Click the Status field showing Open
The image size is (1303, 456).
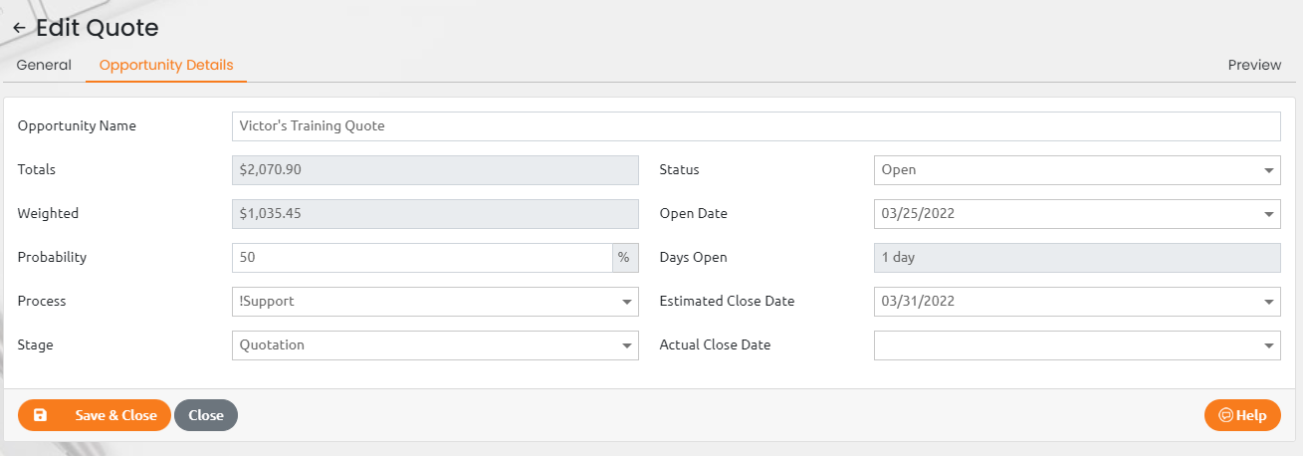(1077, 170)
